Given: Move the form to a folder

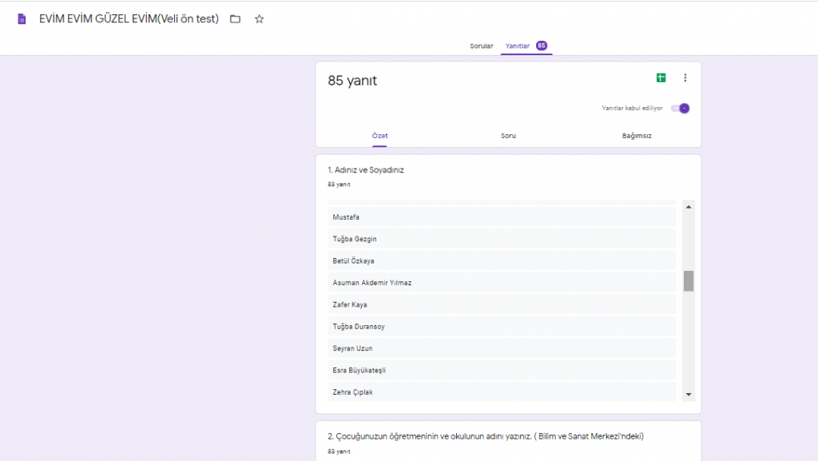Looking at the screenshot, I should (x=236, y=18).
